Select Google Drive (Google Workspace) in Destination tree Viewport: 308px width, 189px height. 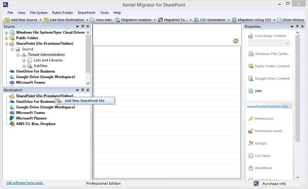click(46, 107)
